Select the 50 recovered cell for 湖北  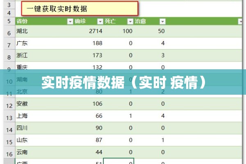150,31
